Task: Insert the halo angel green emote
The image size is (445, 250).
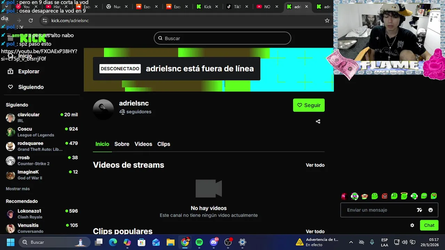Action: coord(404,196)
